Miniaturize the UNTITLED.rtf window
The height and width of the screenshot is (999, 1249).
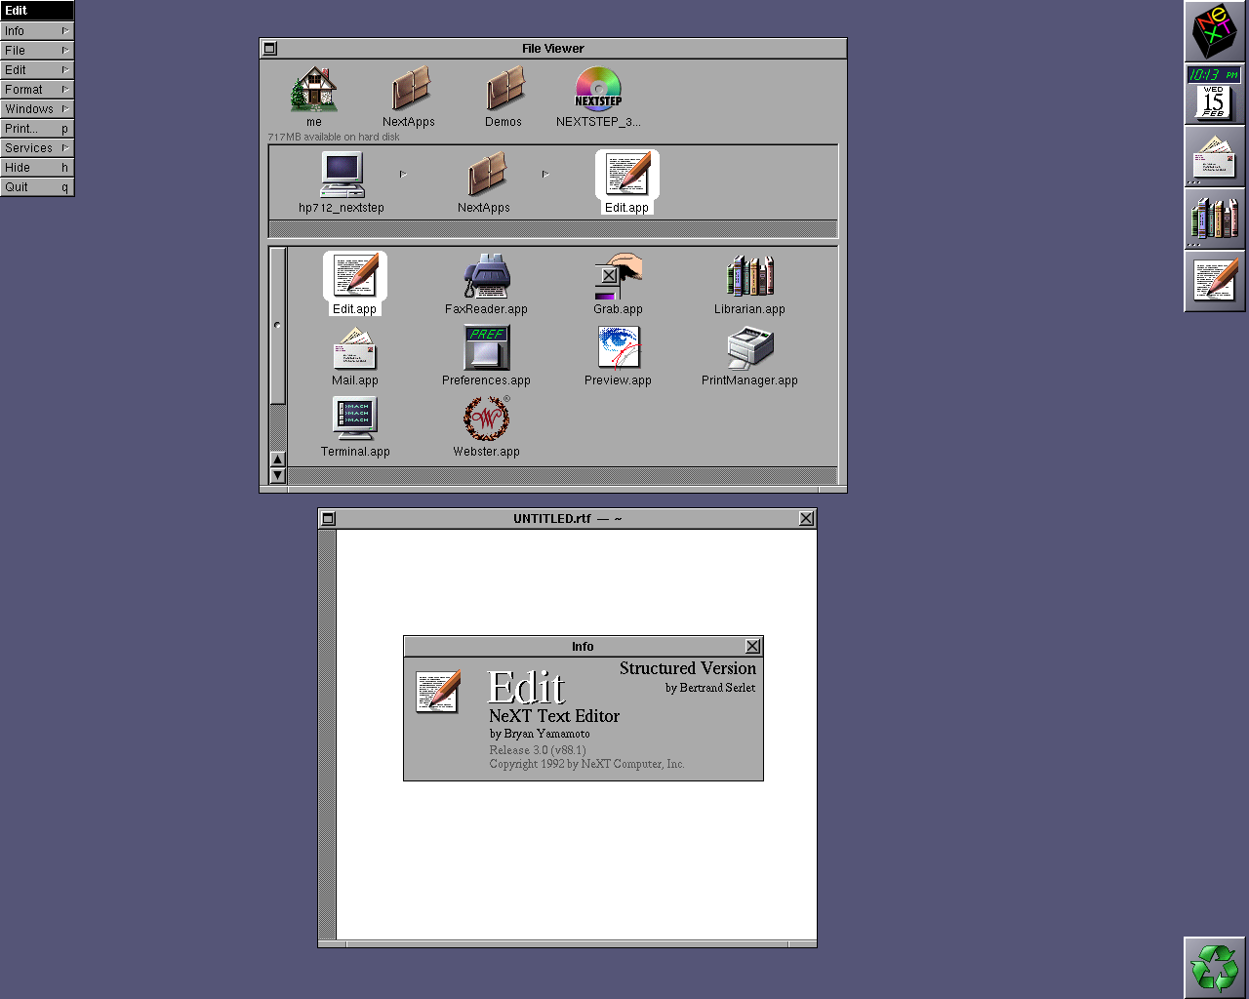(x=329, y=518)
